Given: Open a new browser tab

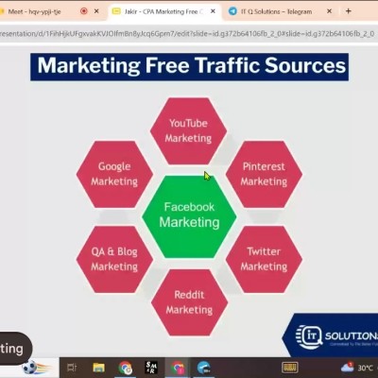Looking at the screenshot, I should point(349,11).
